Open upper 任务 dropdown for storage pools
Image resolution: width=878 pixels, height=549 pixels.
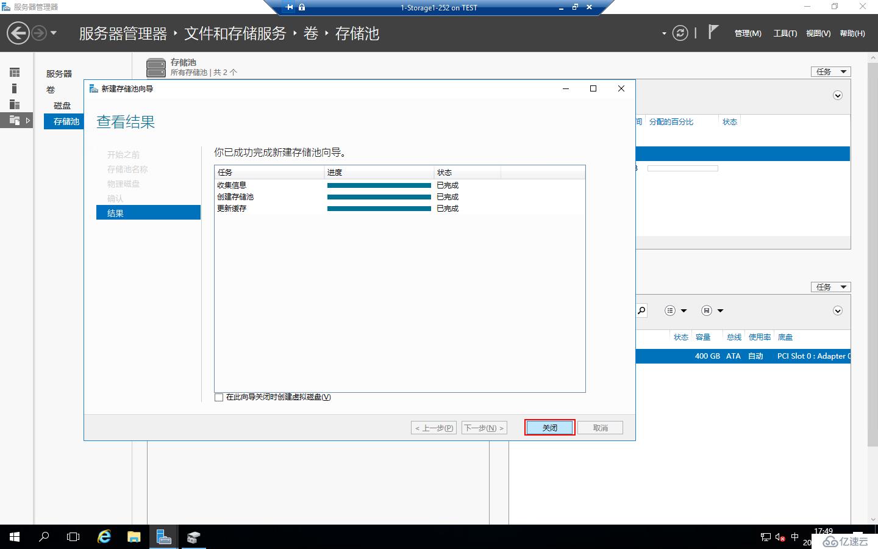coord(830,71)
